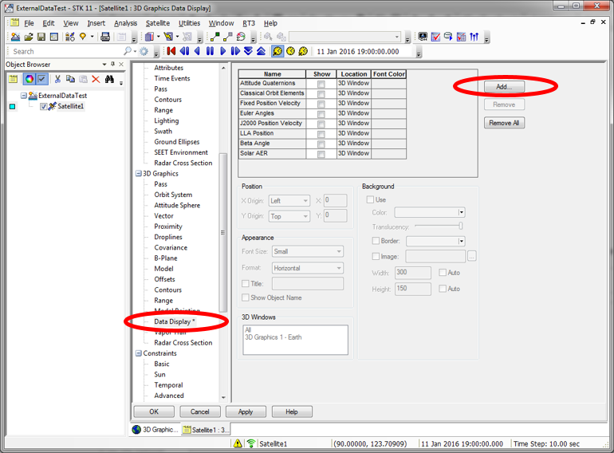Enable Show for Attitude Quaternions

(x=321, y=84)
